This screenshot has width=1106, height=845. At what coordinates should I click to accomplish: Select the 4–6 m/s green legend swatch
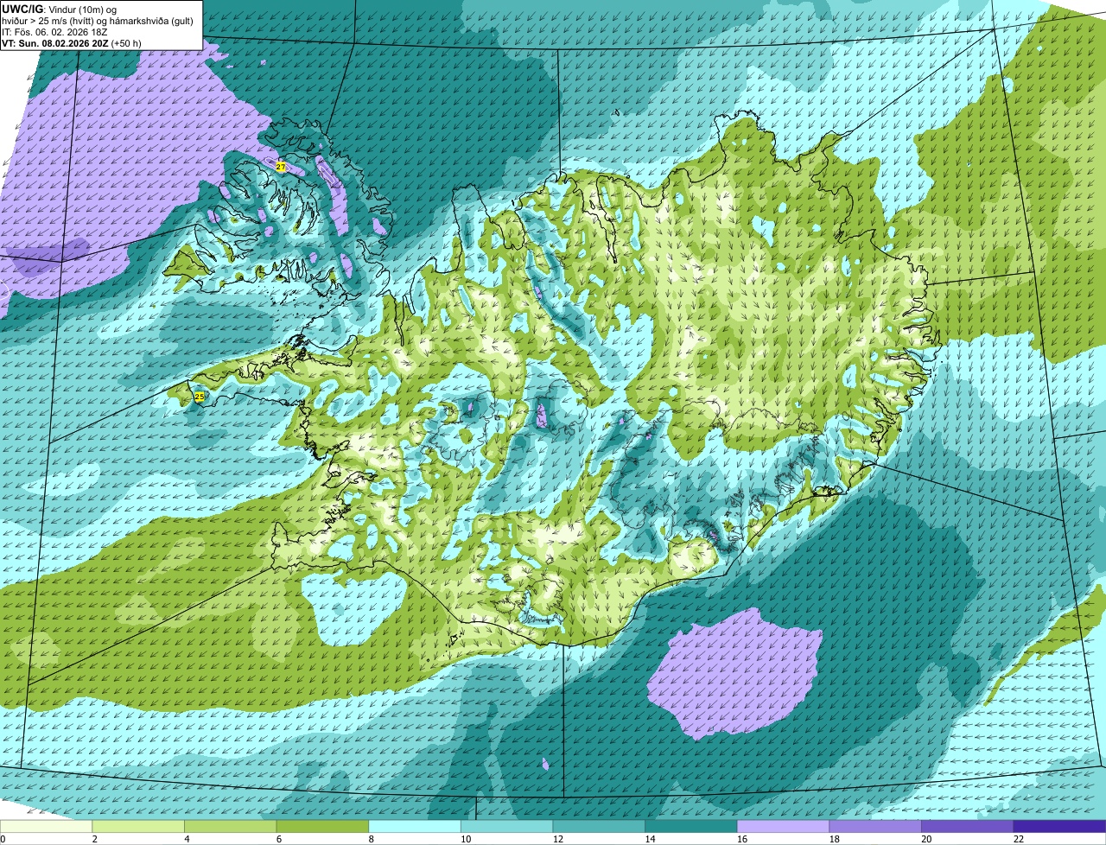click(230, 826)
